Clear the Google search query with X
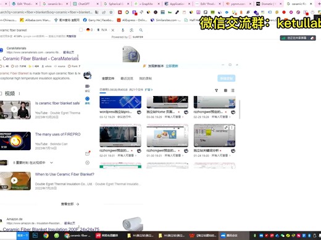Viewport: 321px width, 240px height. click(113, 30)
